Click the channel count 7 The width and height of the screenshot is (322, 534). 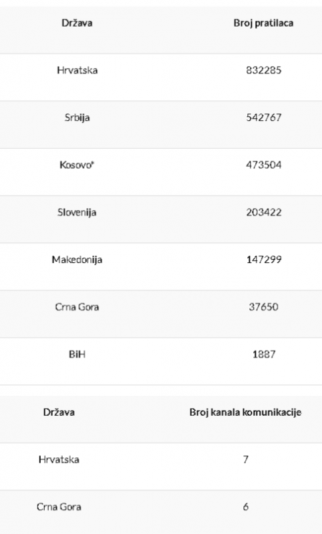coord(245,460)
